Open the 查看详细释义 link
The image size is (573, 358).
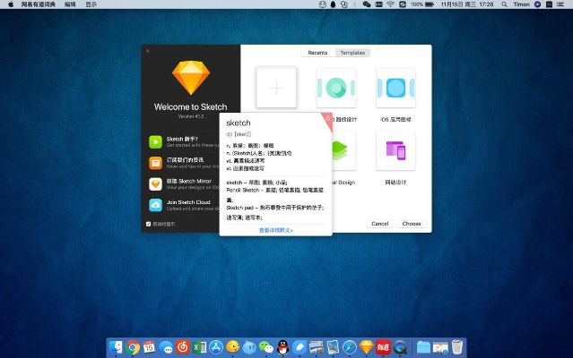click(276, 230)
